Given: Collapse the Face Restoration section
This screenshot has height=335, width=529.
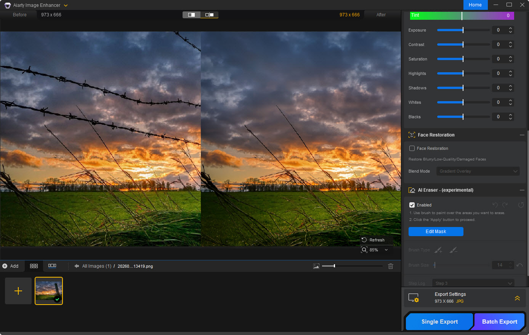Looking at the screenshot, I should tap(522, 135).
